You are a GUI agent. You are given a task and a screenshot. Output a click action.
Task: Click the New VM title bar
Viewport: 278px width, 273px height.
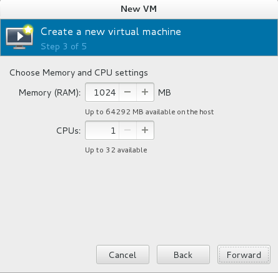tap(139, 9)
